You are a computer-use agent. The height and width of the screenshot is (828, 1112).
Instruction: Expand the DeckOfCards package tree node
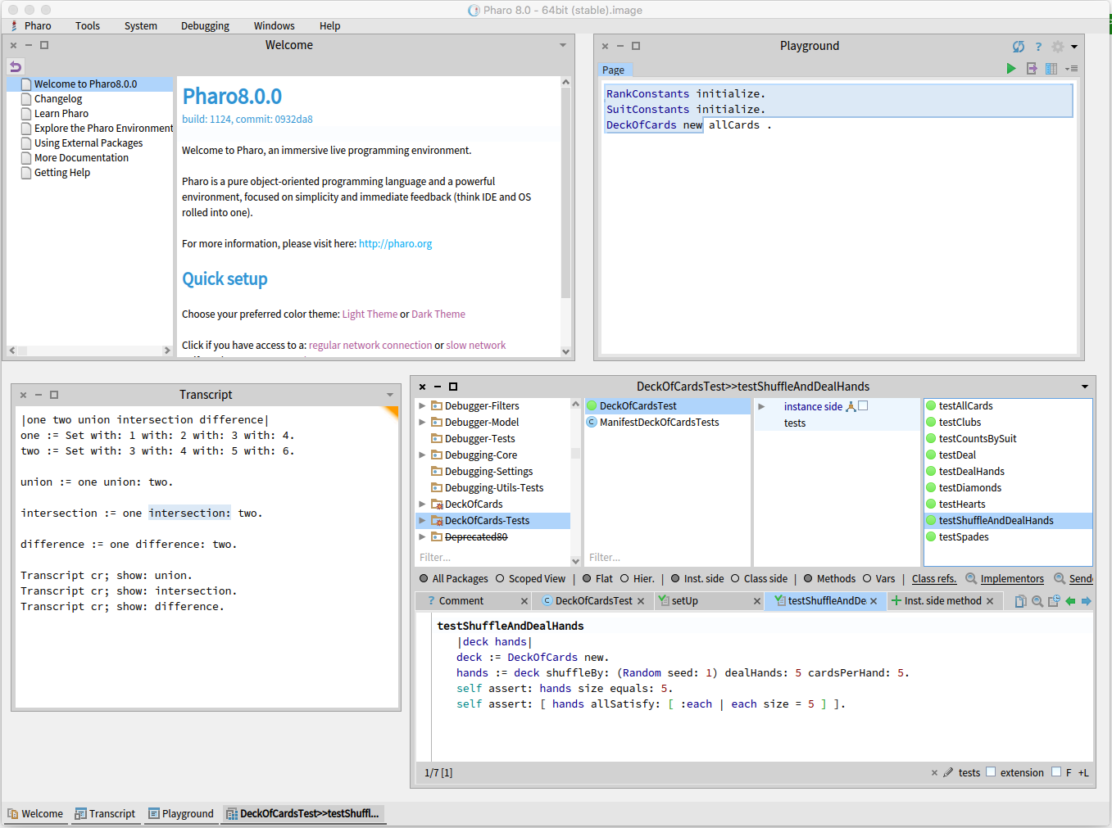422,504
